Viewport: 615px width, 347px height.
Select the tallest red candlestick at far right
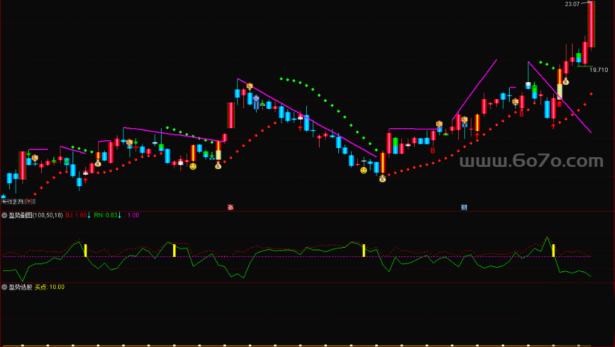[x=591, y=24]
